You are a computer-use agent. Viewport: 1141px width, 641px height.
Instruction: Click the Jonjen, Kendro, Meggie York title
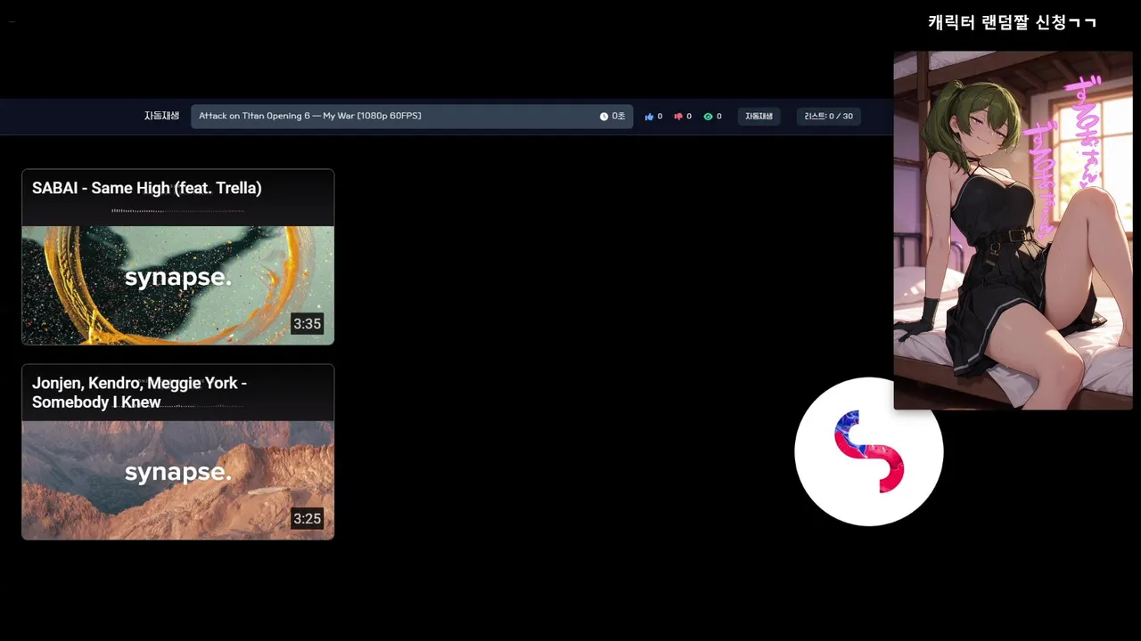point(140,393)
